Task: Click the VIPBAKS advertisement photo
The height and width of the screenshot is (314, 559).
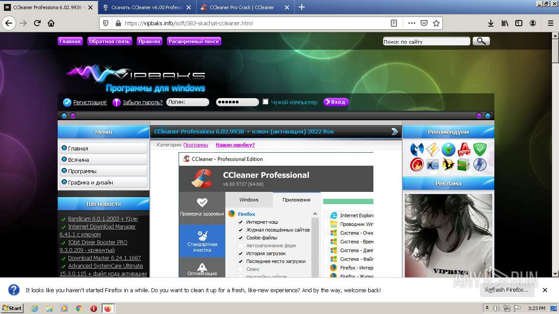Action: click(x=449, y=235)
